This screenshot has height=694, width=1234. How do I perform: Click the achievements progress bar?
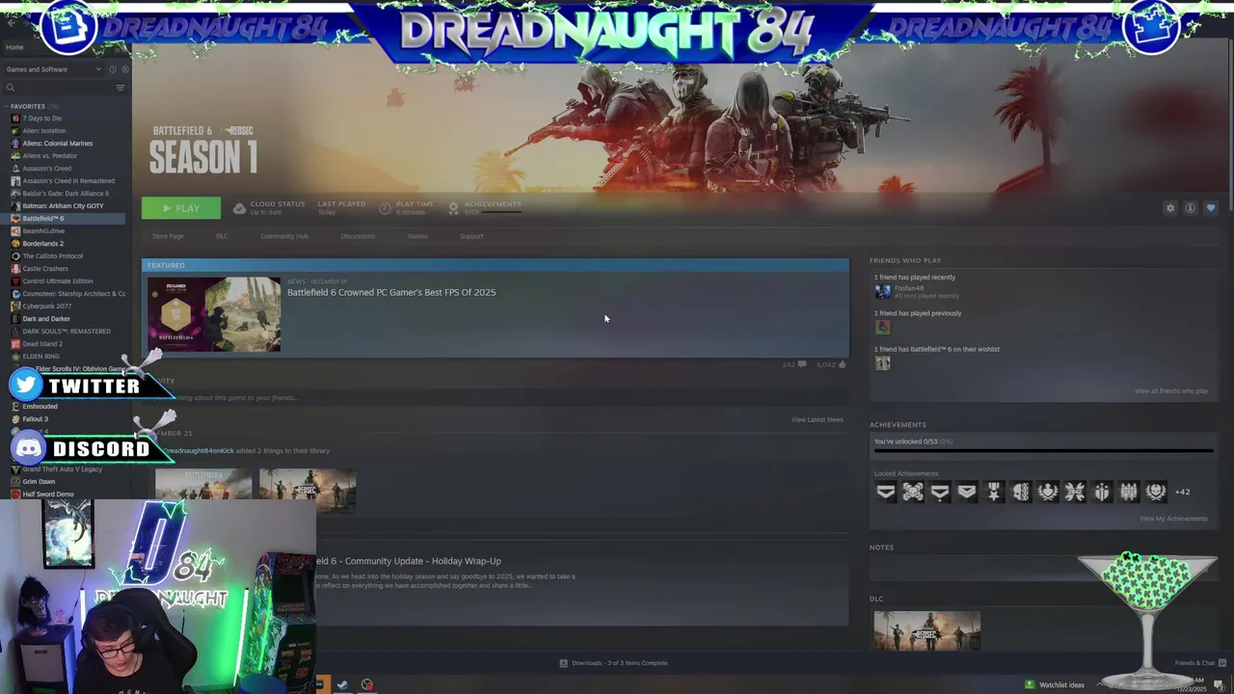click(x=1043, y=450)
